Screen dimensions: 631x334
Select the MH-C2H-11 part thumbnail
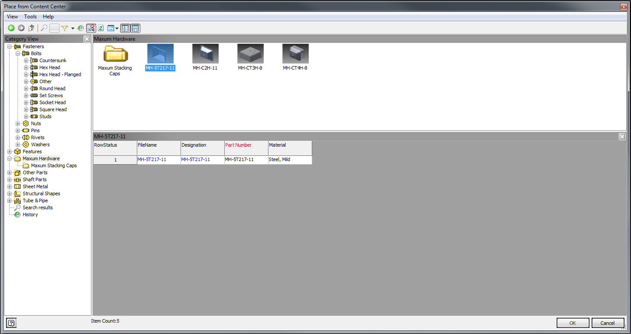[x=205, y=53]
